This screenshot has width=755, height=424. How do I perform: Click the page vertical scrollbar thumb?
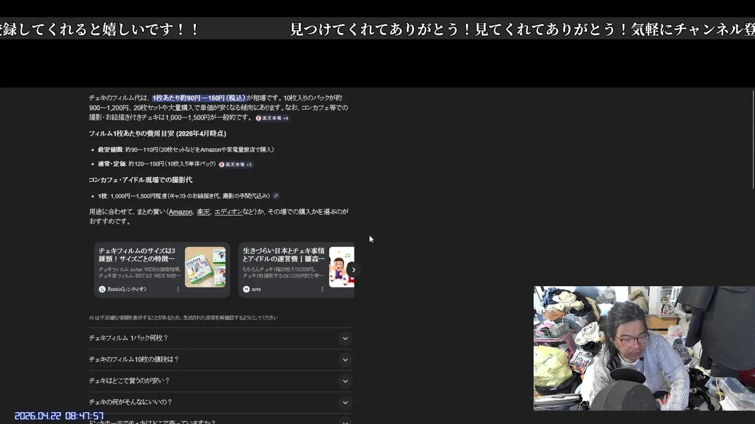coord(753,140)
